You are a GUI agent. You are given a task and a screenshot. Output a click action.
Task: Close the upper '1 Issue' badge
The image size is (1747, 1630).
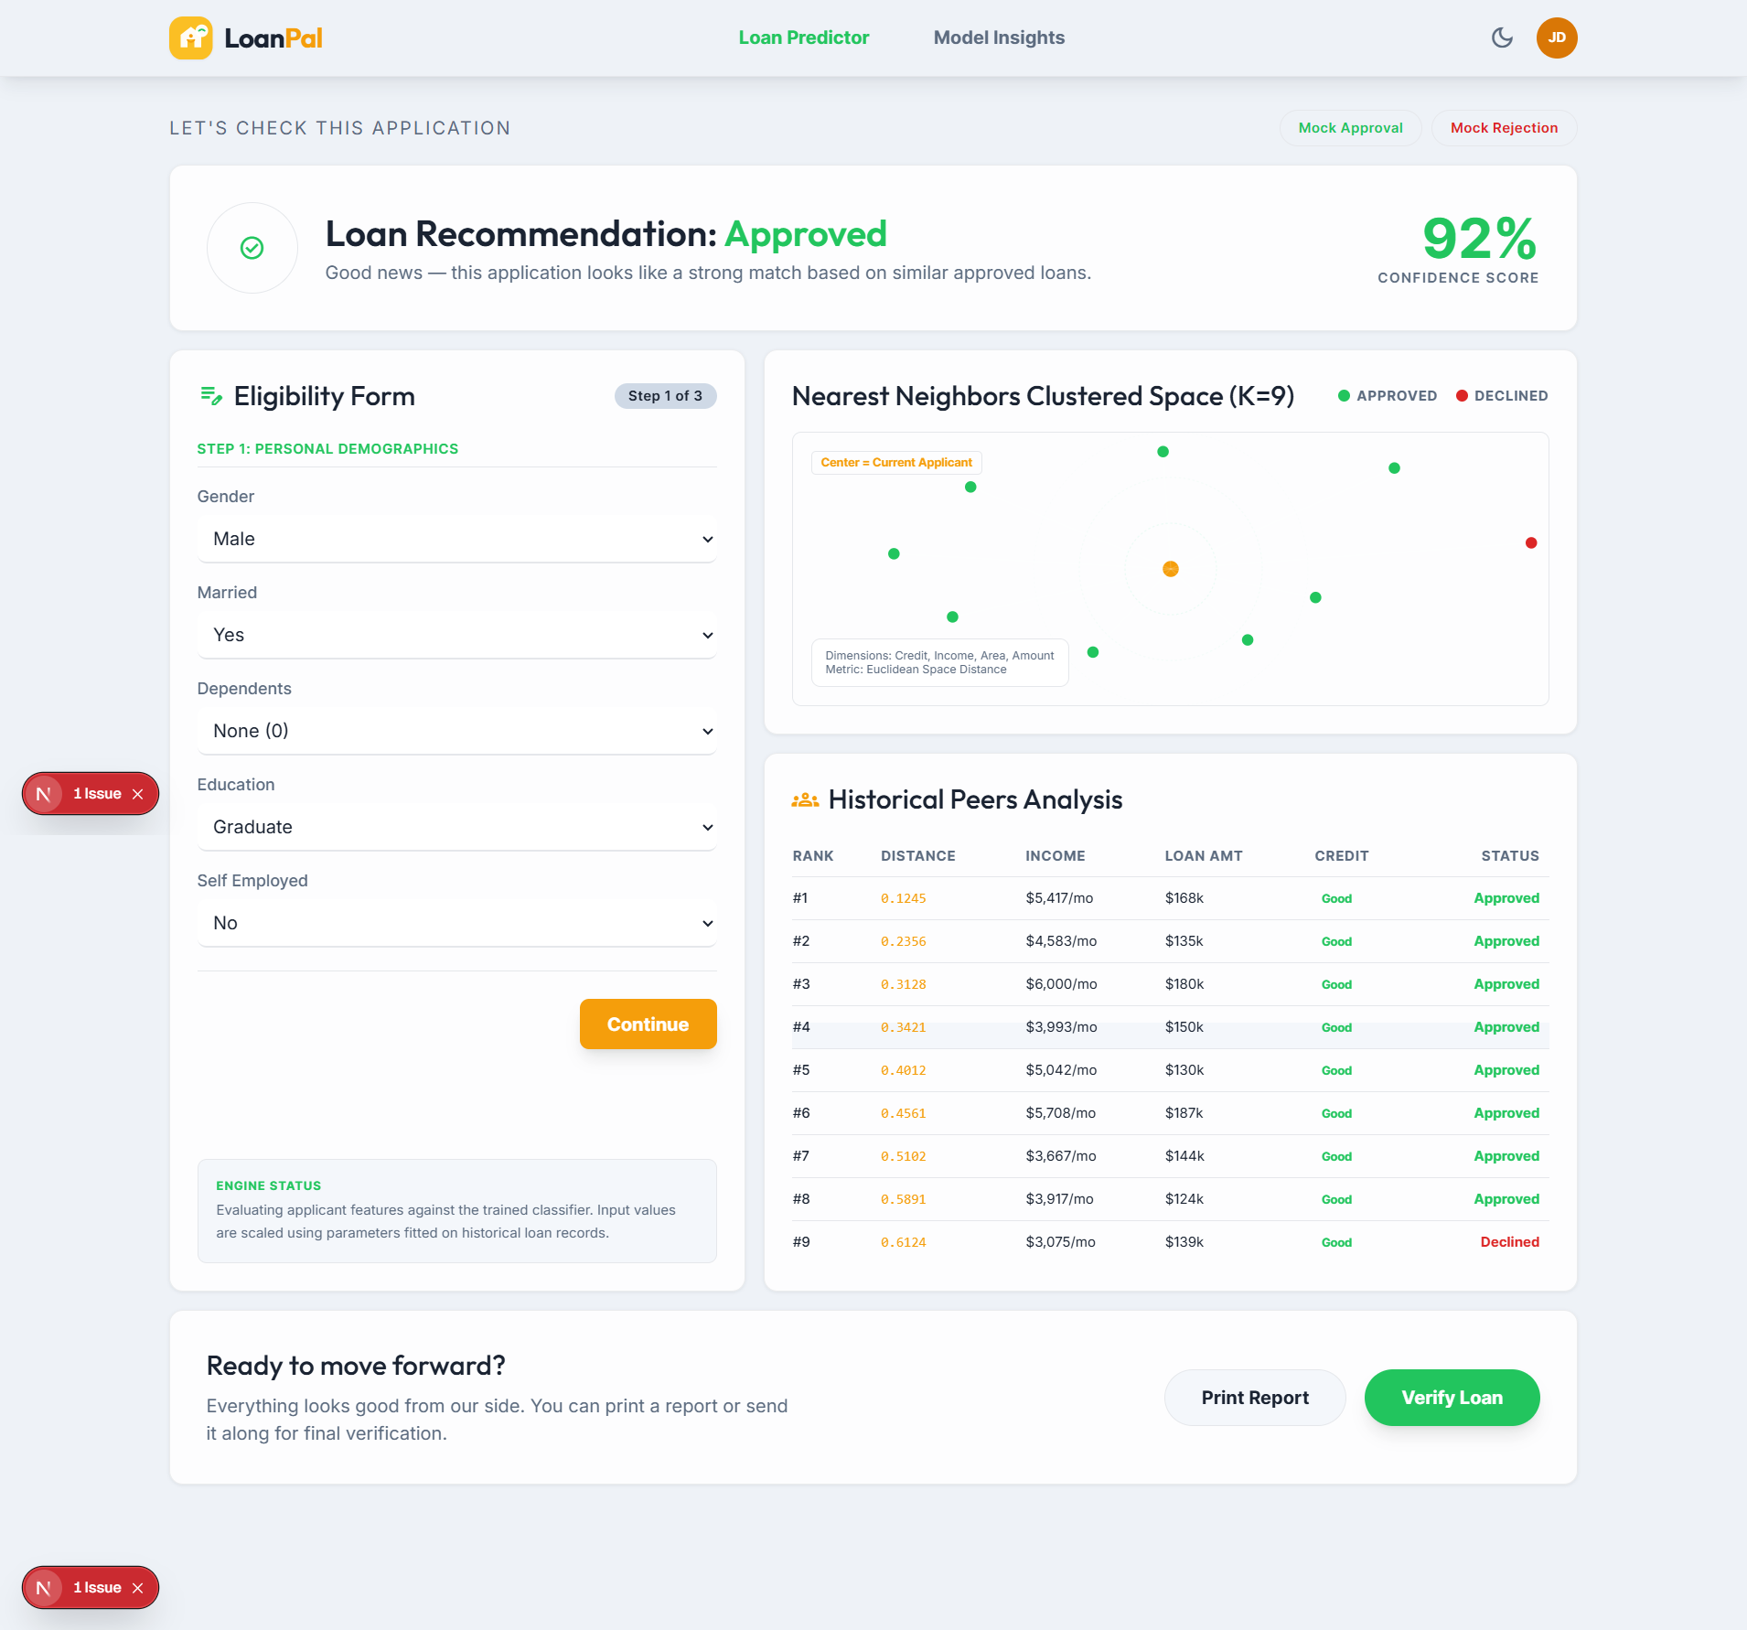(x=138, y=794)
